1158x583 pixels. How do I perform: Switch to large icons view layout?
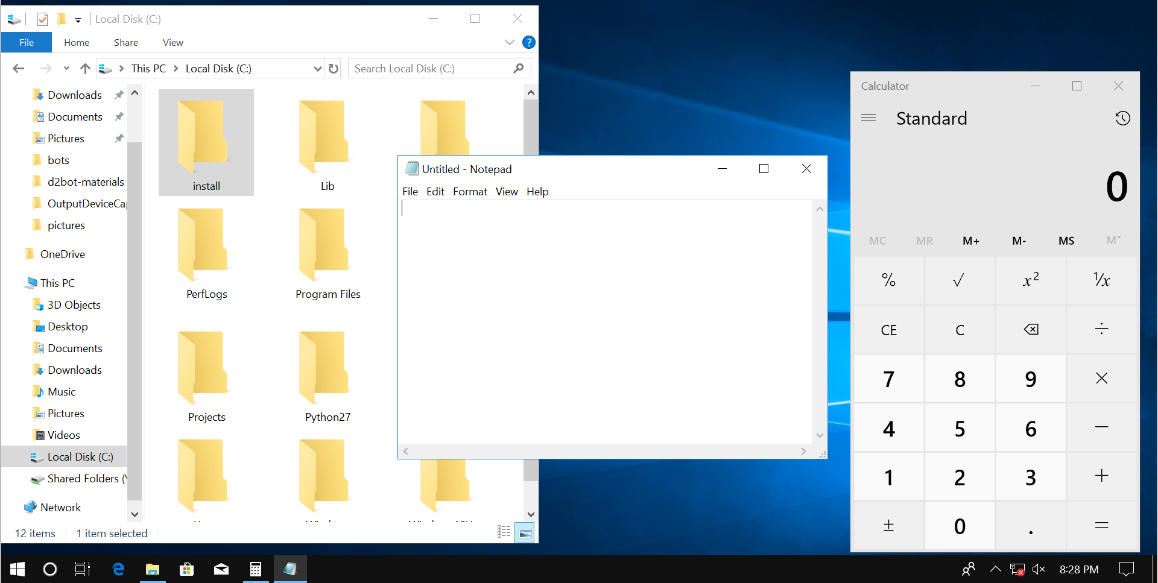coord(525,532)
